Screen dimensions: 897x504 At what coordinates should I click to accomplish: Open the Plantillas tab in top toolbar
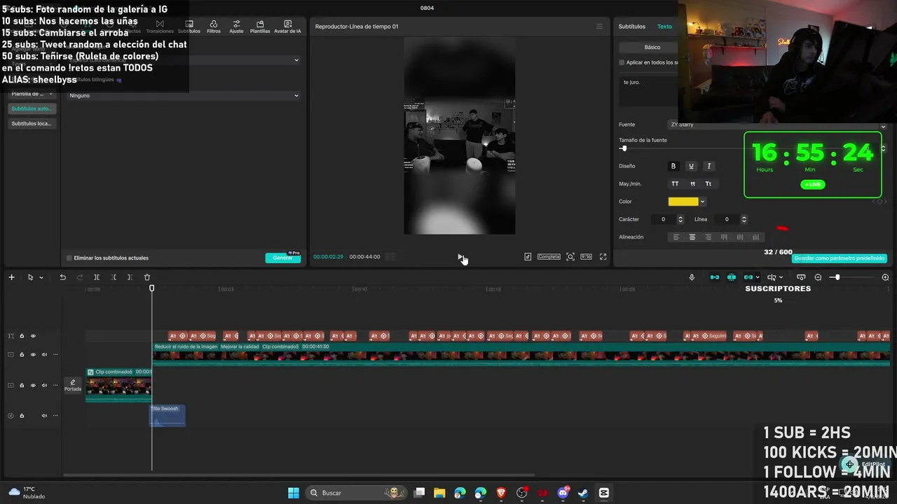click(260, 27)
